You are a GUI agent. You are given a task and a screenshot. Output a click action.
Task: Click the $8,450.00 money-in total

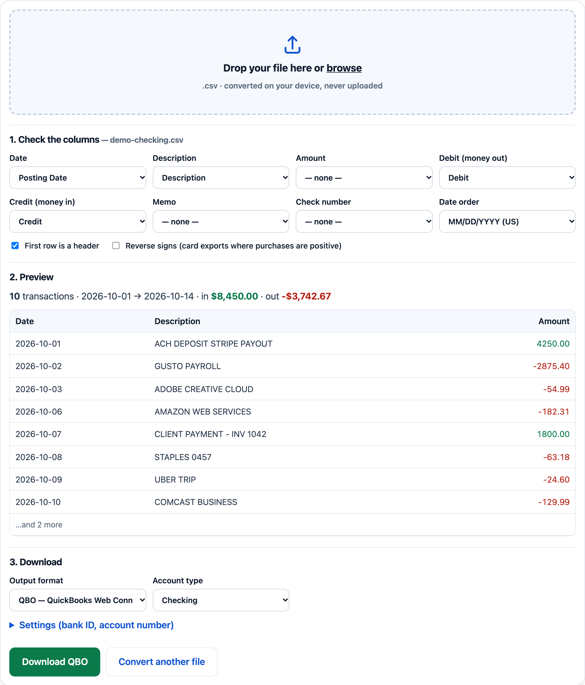coord(234,296)
